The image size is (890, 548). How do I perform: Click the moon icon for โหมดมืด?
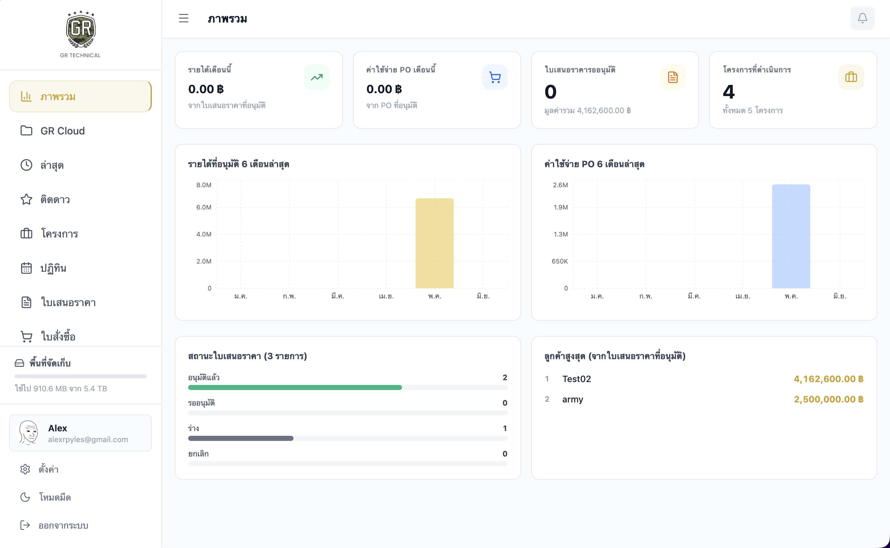click(25, 497)
